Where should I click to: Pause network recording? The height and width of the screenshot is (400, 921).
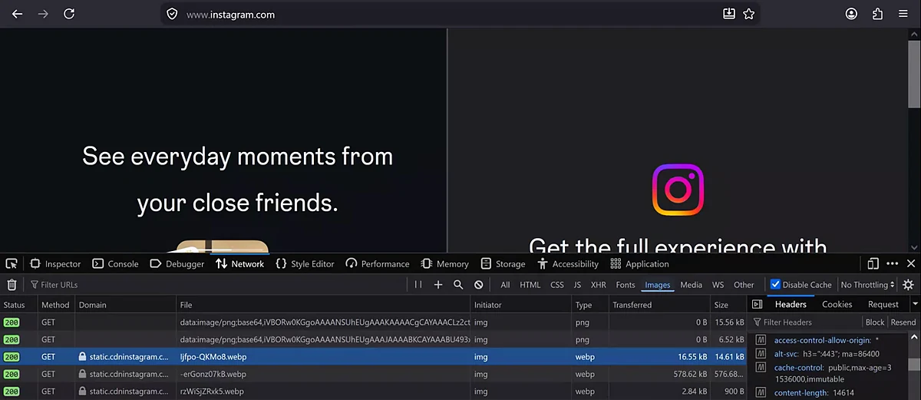coord(418,285)
